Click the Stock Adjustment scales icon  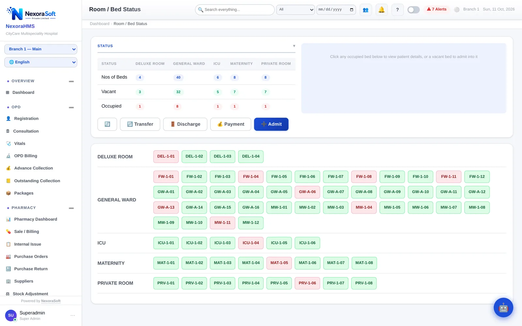[8, 294]
